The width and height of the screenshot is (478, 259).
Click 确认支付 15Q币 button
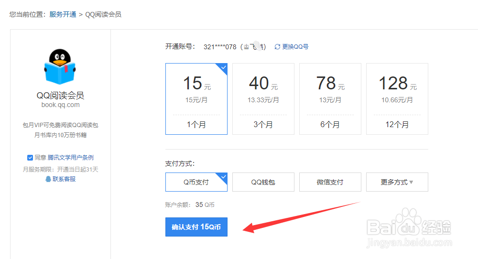pyautogui.click(x=196, y=227)
